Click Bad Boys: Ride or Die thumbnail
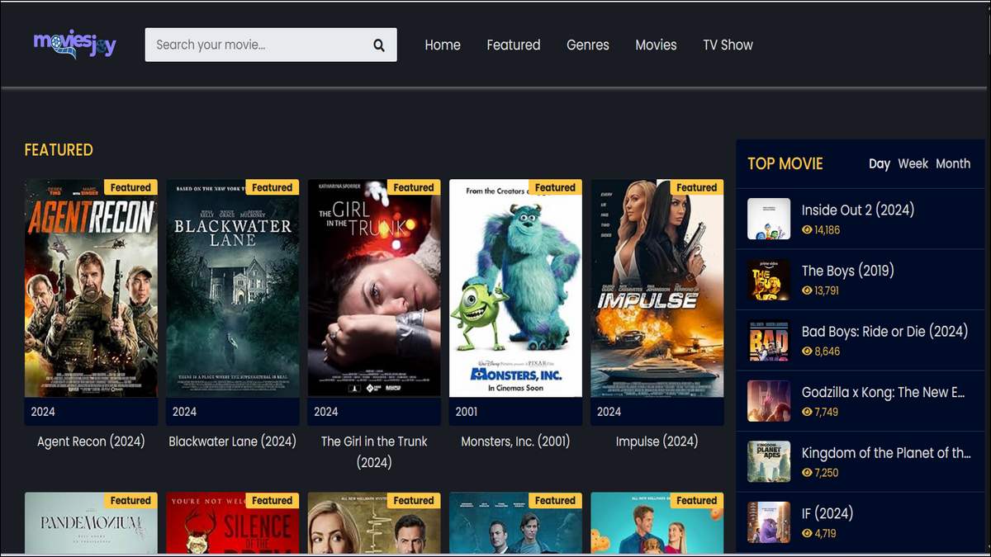991x557 pixels. point(769,340)
